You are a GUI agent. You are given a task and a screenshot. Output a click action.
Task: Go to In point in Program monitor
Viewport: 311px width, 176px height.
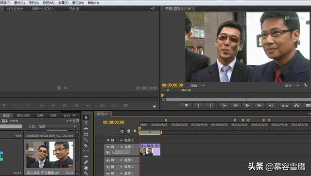tap(224, 106)
